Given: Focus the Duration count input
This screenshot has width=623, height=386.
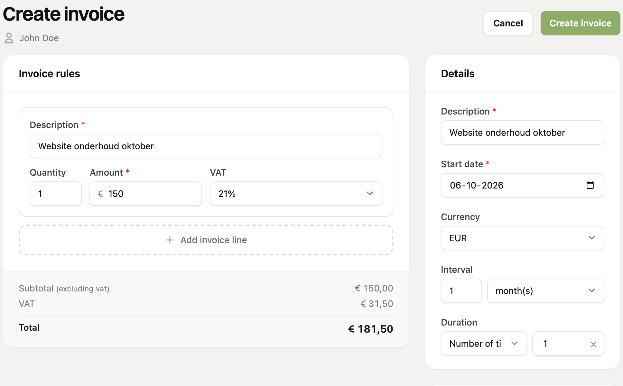Looking at the screenshot, I should pos(568,344).
